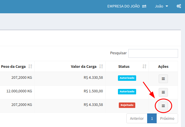Expand the João user dropdown
185x127 pixels.
[161, 6]
